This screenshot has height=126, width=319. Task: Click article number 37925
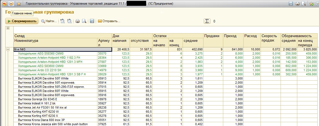[x=102, y=124]
